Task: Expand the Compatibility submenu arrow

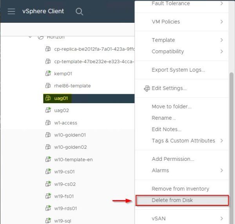Action: coord(222,51)
